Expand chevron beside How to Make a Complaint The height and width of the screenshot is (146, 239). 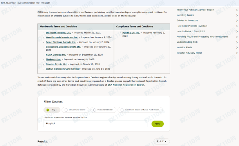(237, 32)
